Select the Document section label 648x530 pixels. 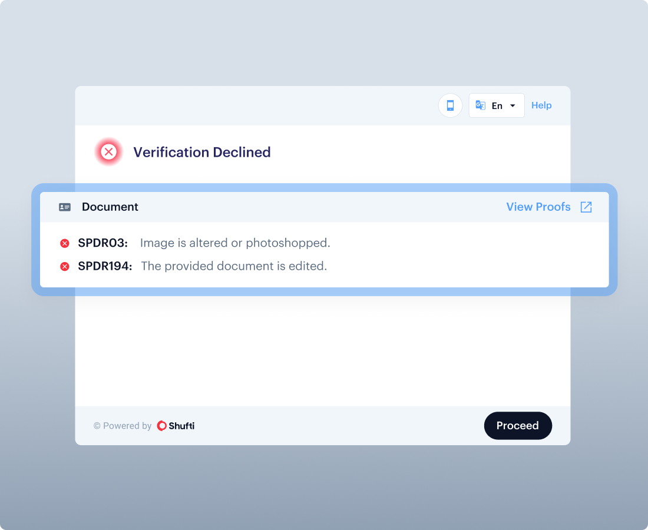(110, 207)
